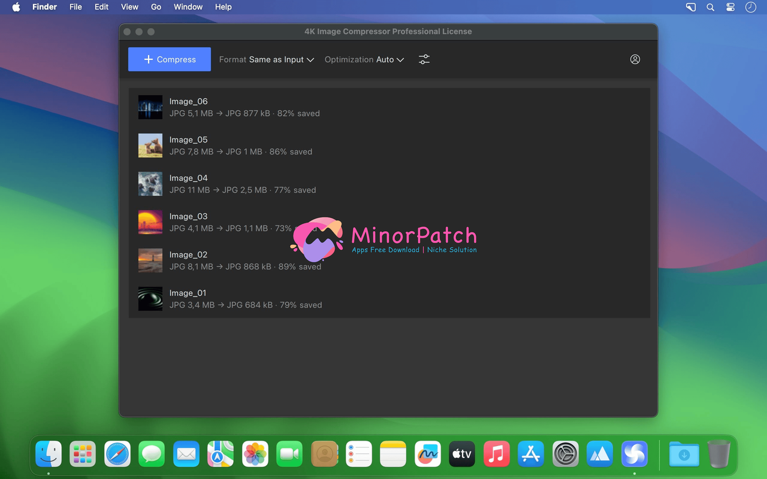767x479 pixels.
Task: Click the '79% saved' result line
Action: point(246,305)
